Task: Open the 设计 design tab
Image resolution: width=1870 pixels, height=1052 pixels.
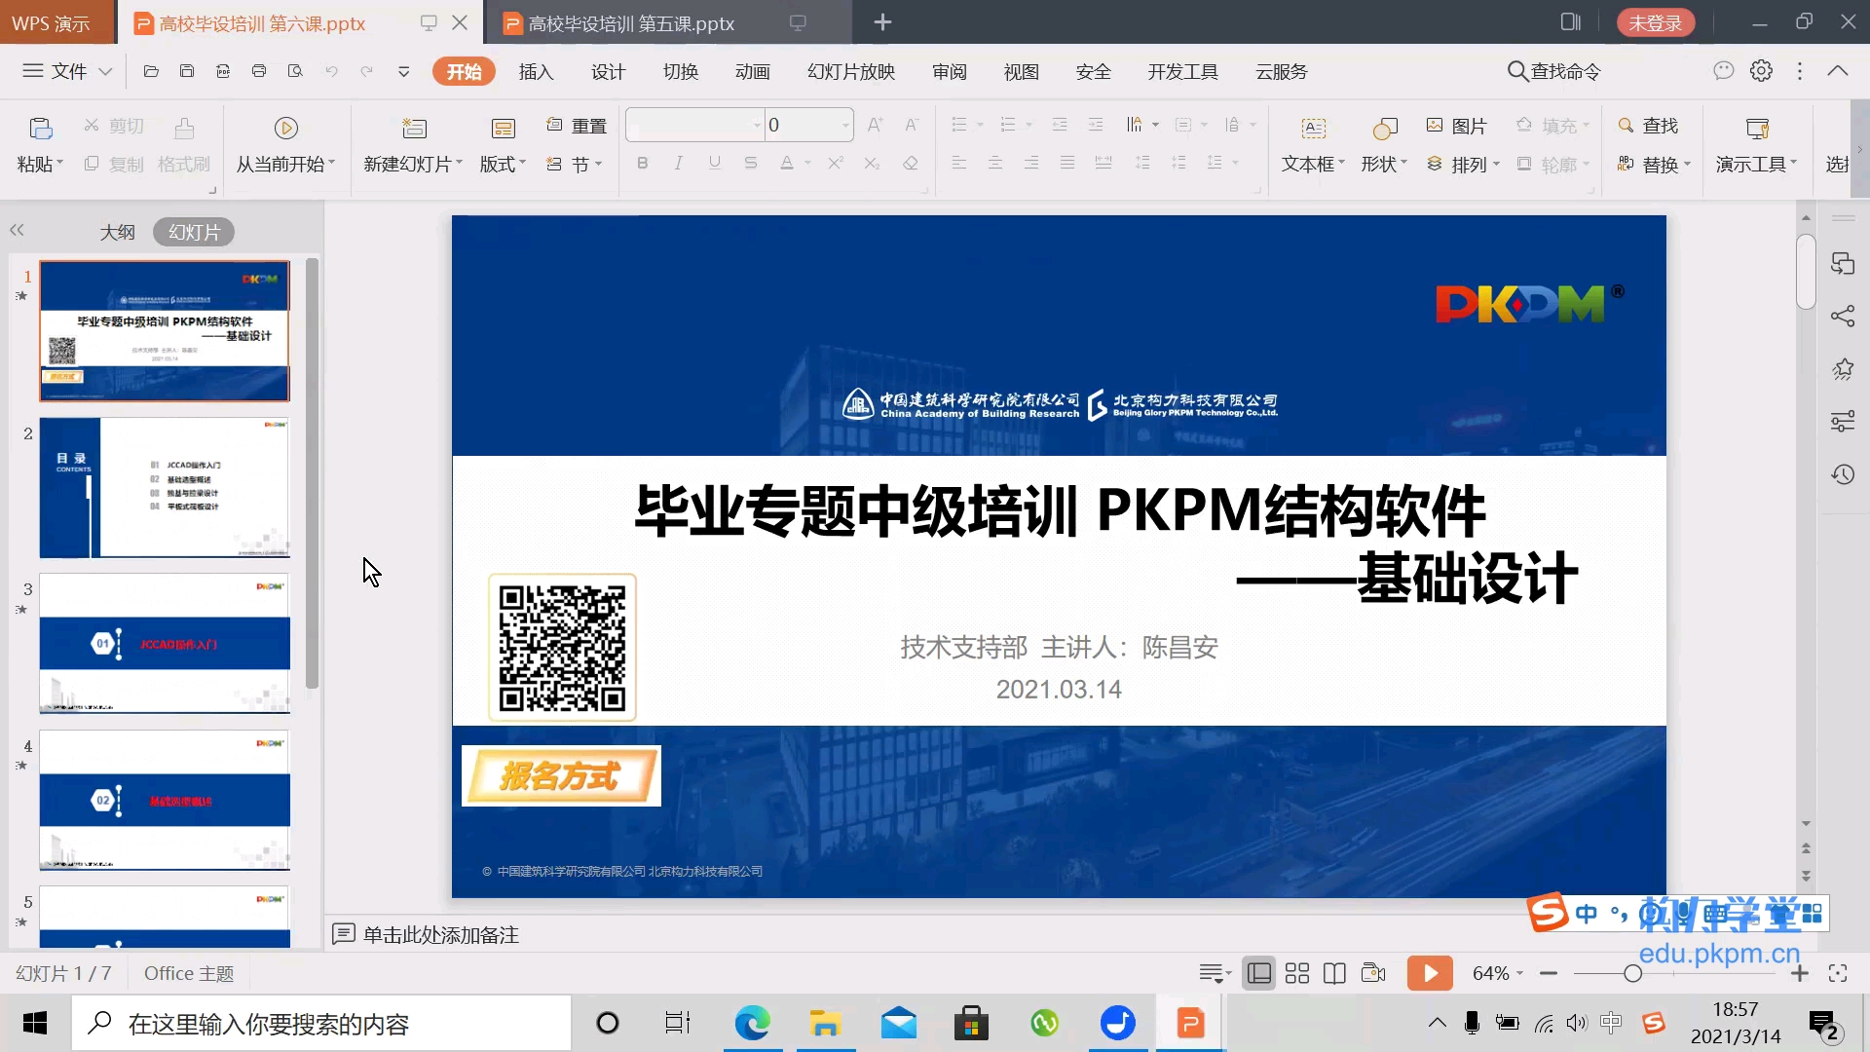Action: tap(608, 71)
